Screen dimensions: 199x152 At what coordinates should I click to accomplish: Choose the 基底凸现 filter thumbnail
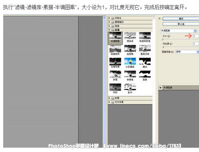coord(145,50)
